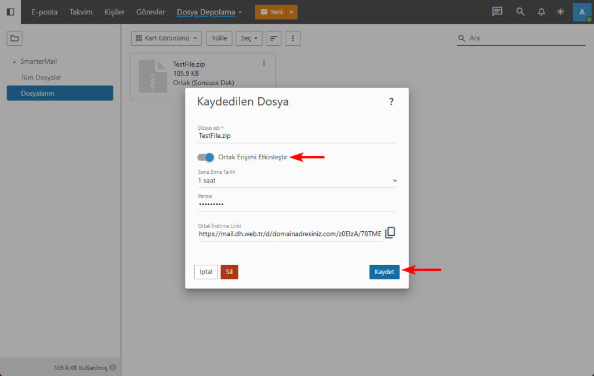Disable the Ortak Erişimi Etkinleştir switch
The image size is (594, 376).
tap(206, 157)
